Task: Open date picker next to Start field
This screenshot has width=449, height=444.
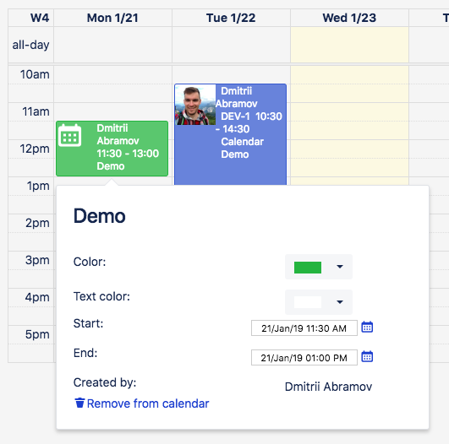Action: pyautogui.click(x=367, y=327)
